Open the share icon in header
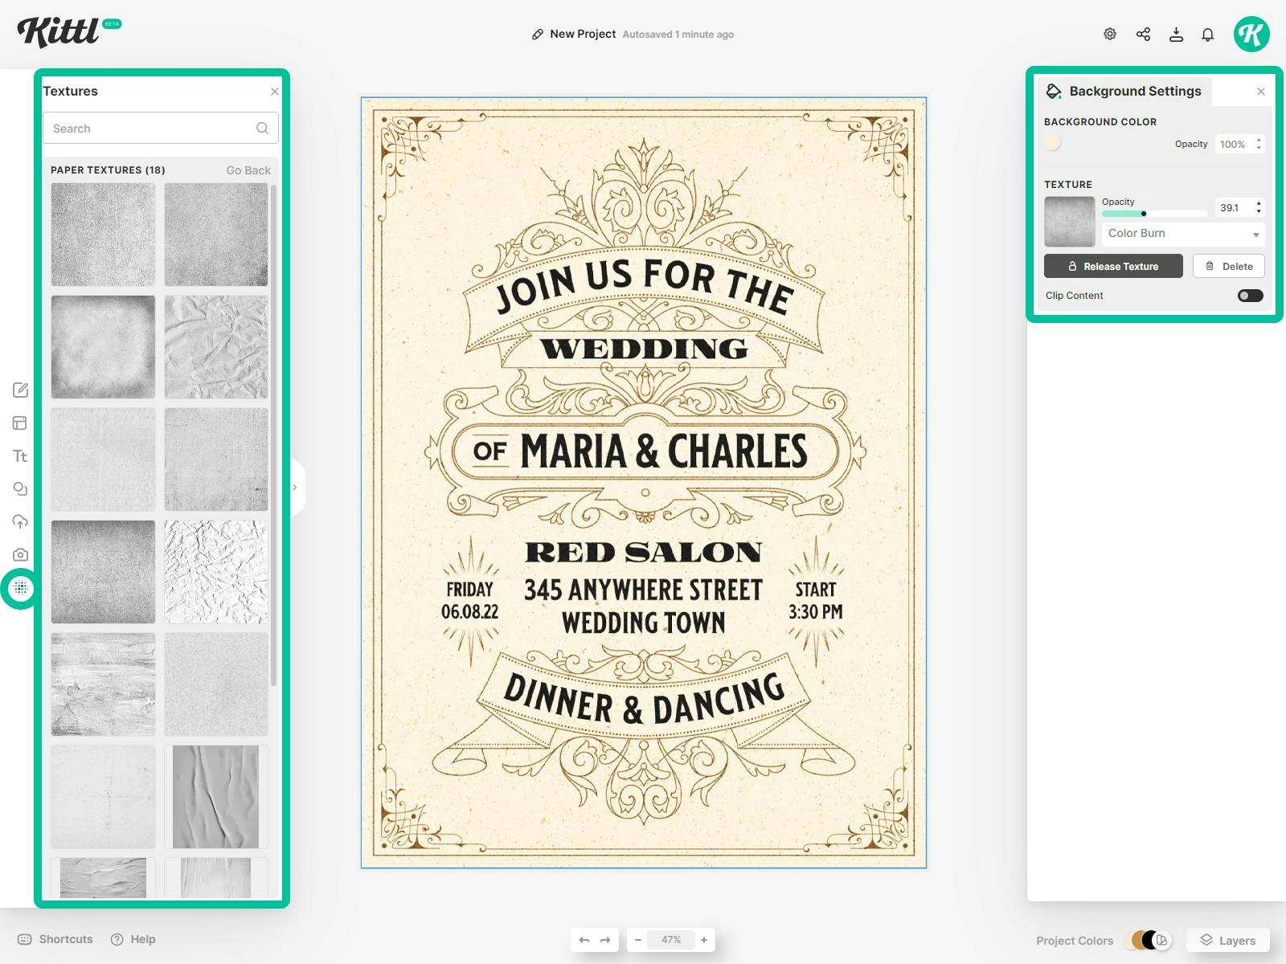 click(1143, 35)
